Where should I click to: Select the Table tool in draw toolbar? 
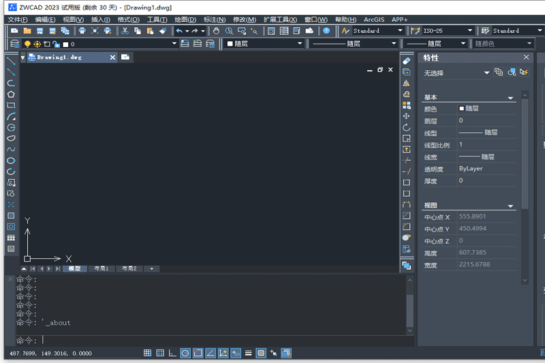tap(11, 238)
